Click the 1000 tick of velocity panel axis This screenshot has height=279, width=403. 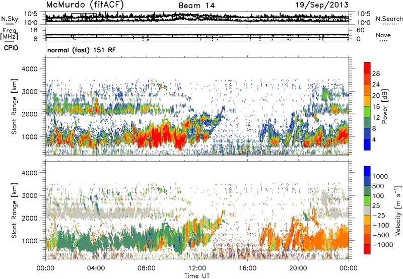point(30,241)
